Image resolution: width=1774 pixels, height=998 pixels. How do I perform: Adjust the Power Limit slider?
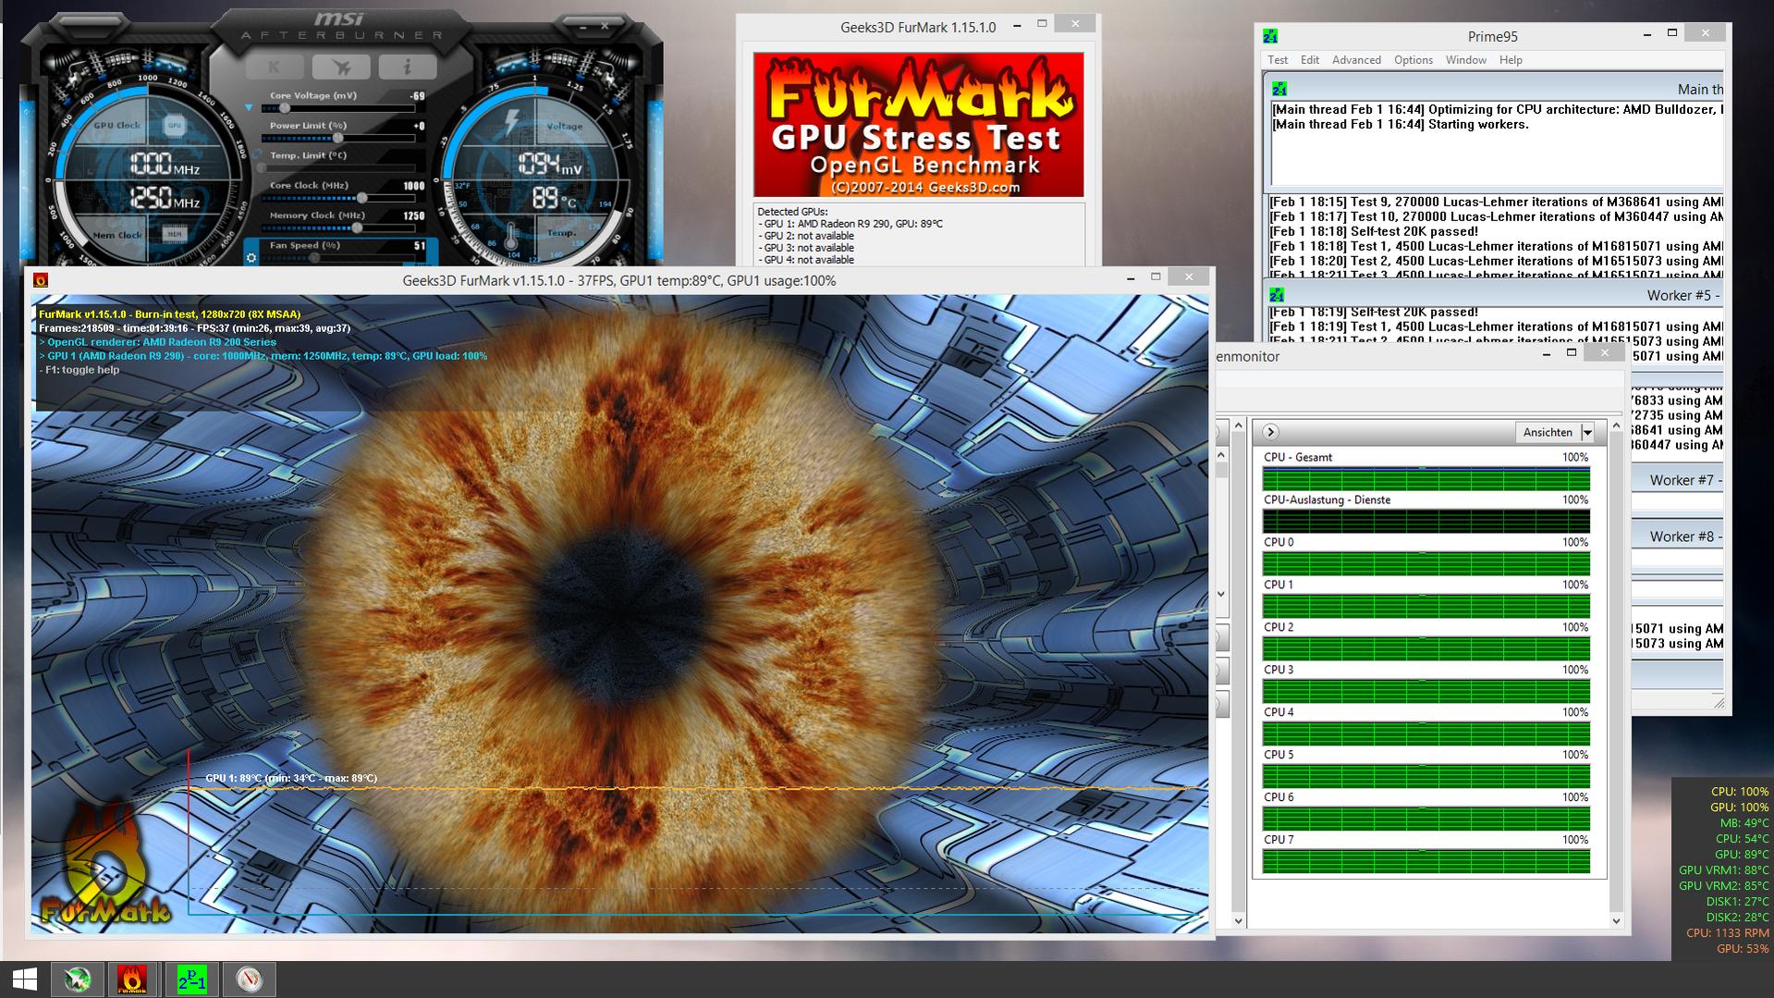pos(340,139)
